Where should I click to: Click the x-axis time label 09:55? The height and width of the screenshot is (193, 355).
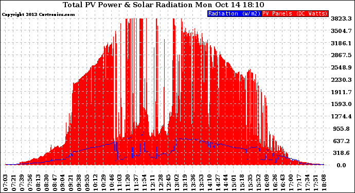[x=87, y=183]
